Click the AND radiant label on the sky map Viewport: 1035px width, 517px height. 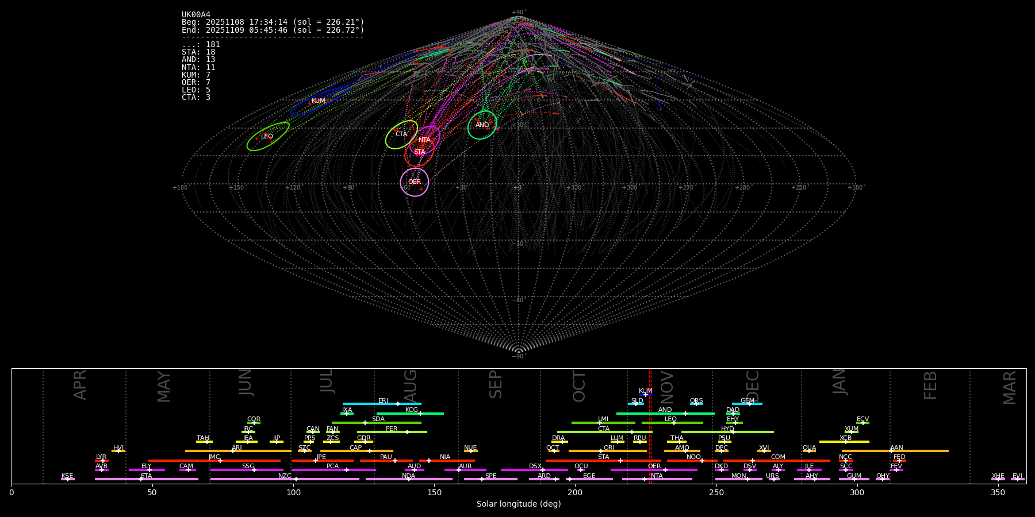[482, 125]
